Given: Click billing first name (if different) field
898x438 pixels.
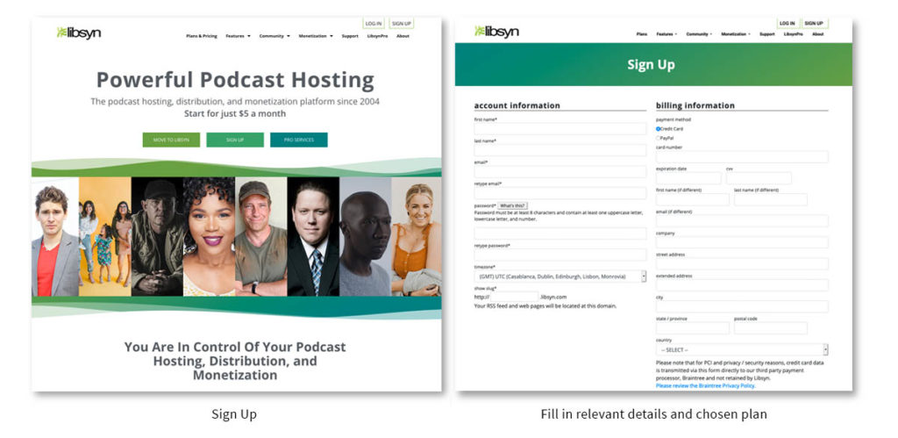Looking at the screenshot, I should [693, 199].
